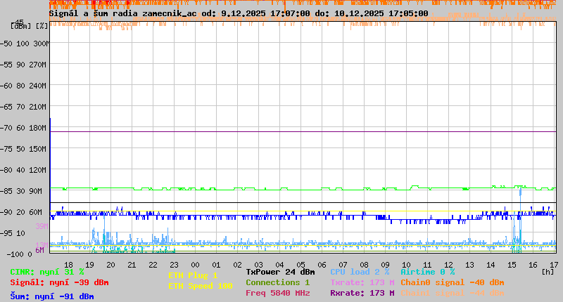563x302 pixels.
Task: Click the Freq 5840 MHz label
Action: [277, 293]
